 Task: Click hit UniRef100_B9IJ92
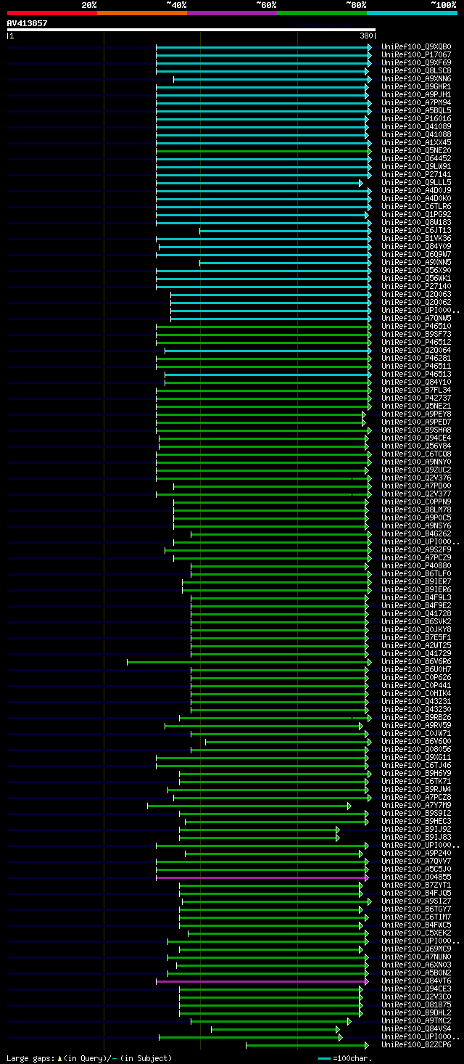416,829
